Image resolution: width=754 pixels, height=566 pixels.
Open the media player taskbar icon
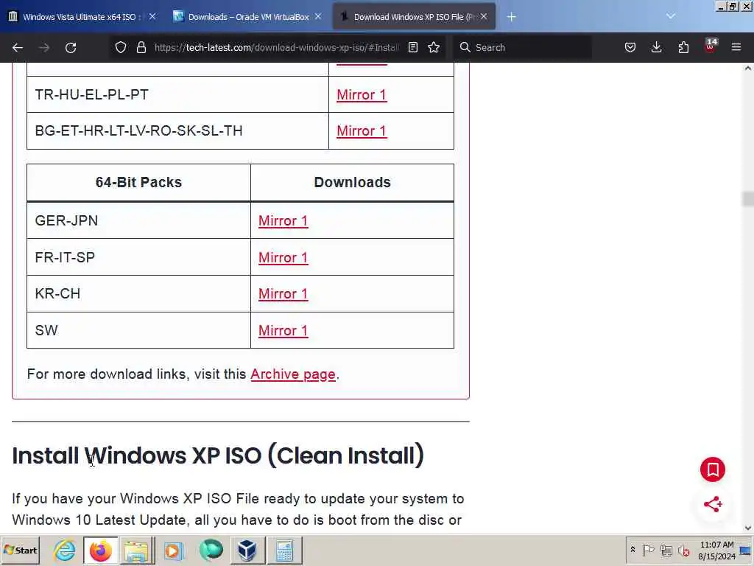[x=174, y=550]
